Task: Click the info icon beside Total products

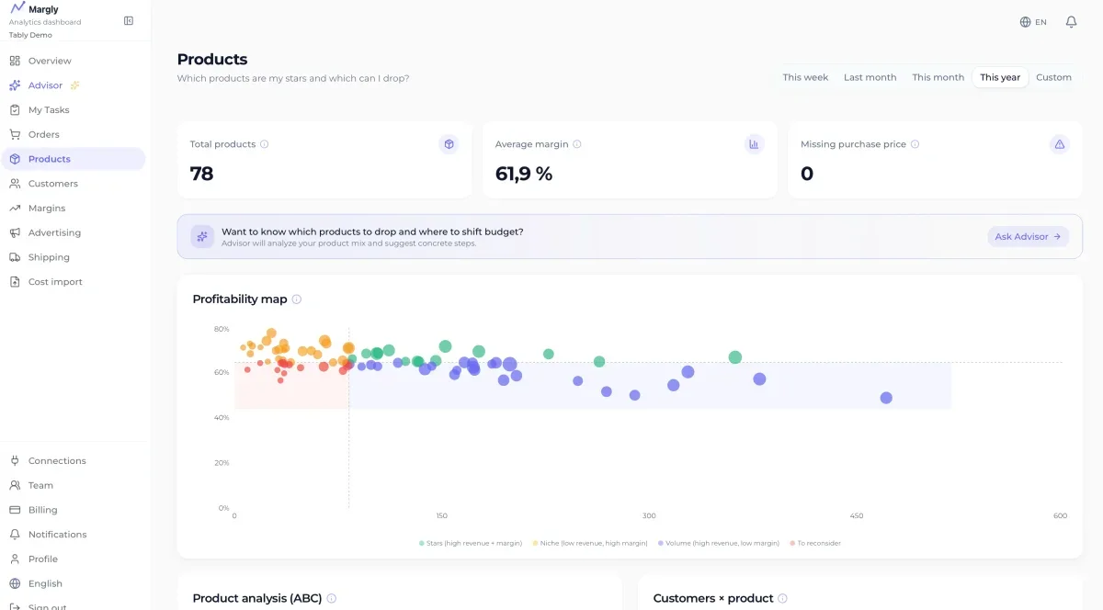Action: (265, 144)
